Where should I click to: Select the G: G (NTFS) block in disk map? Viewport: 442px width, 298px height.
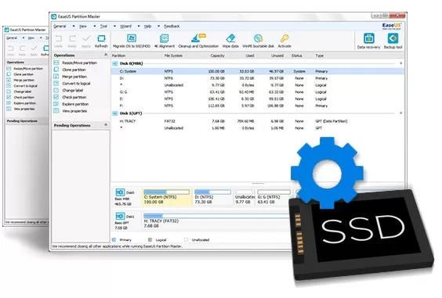click(274, 196)
